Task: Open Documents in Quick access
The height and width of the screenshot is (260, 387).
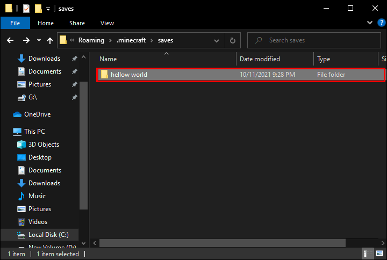Action: (45, 71)
